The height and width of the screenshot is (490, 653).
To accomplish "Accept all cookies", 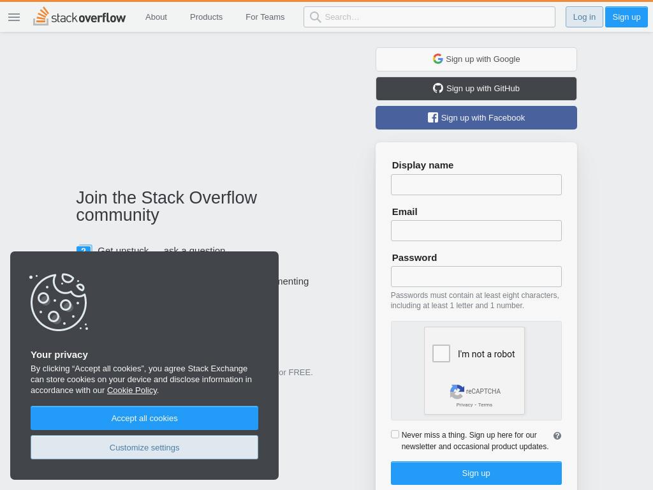I will (144, 418).
